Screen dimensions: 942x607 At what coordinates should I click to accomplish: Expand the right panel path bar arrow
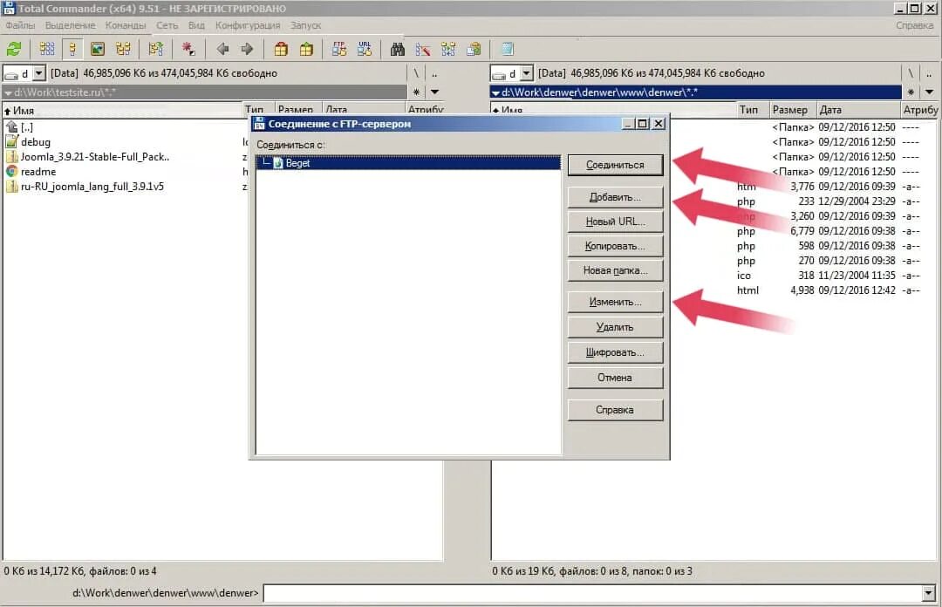coord(495,92)
